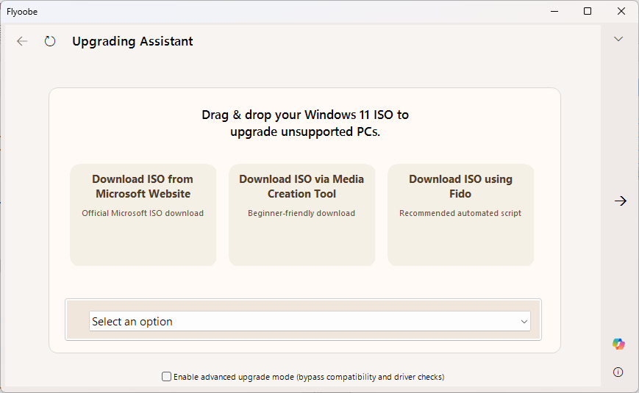
Task: Click the 'Upgrading Assistant' page title
Action: click(x=132, y=41)
